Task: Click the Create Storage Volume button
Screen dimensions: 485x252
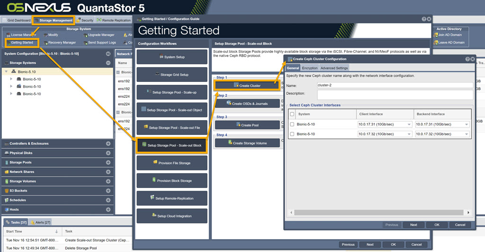Action: (247, 143)
